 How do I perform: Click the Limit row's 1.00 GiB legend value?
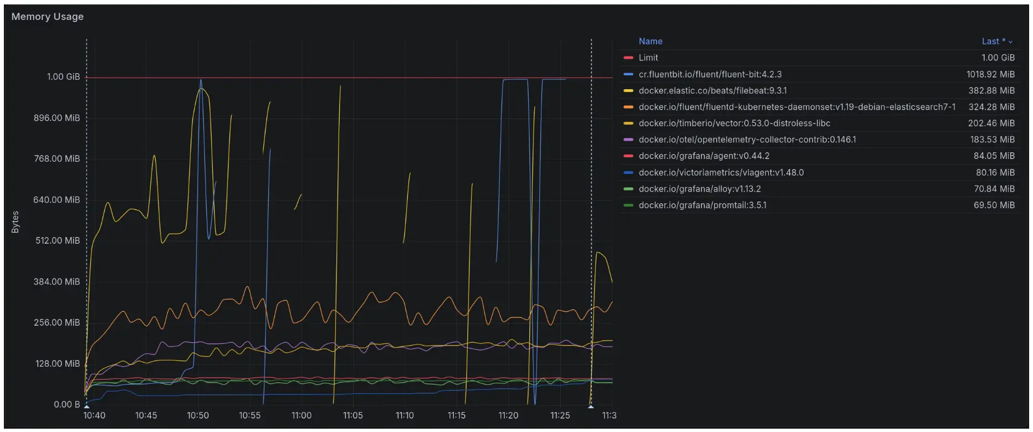pyautogui.click(x=998, y=58)
